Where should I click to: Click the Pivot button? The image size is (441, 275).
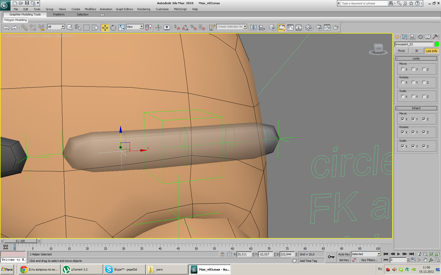[x=401, y=51]
